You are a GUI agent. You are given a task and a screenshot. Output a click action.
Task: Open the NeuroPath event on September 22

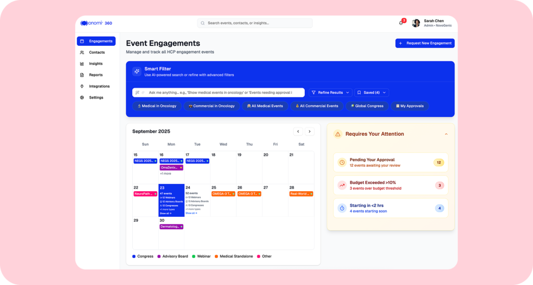coord(145,194)
